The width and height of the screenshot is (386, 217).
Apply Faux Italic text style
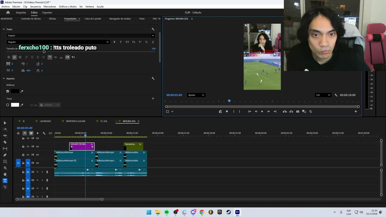tap(121, 42)
